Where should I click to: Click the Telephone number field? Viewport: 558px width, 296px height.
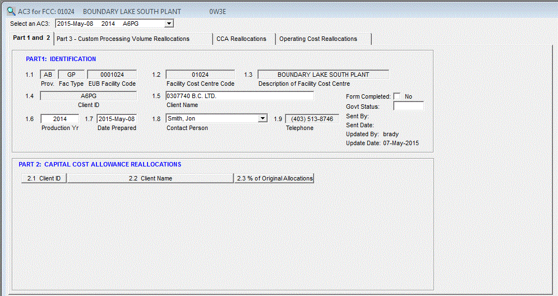(312, 119)
